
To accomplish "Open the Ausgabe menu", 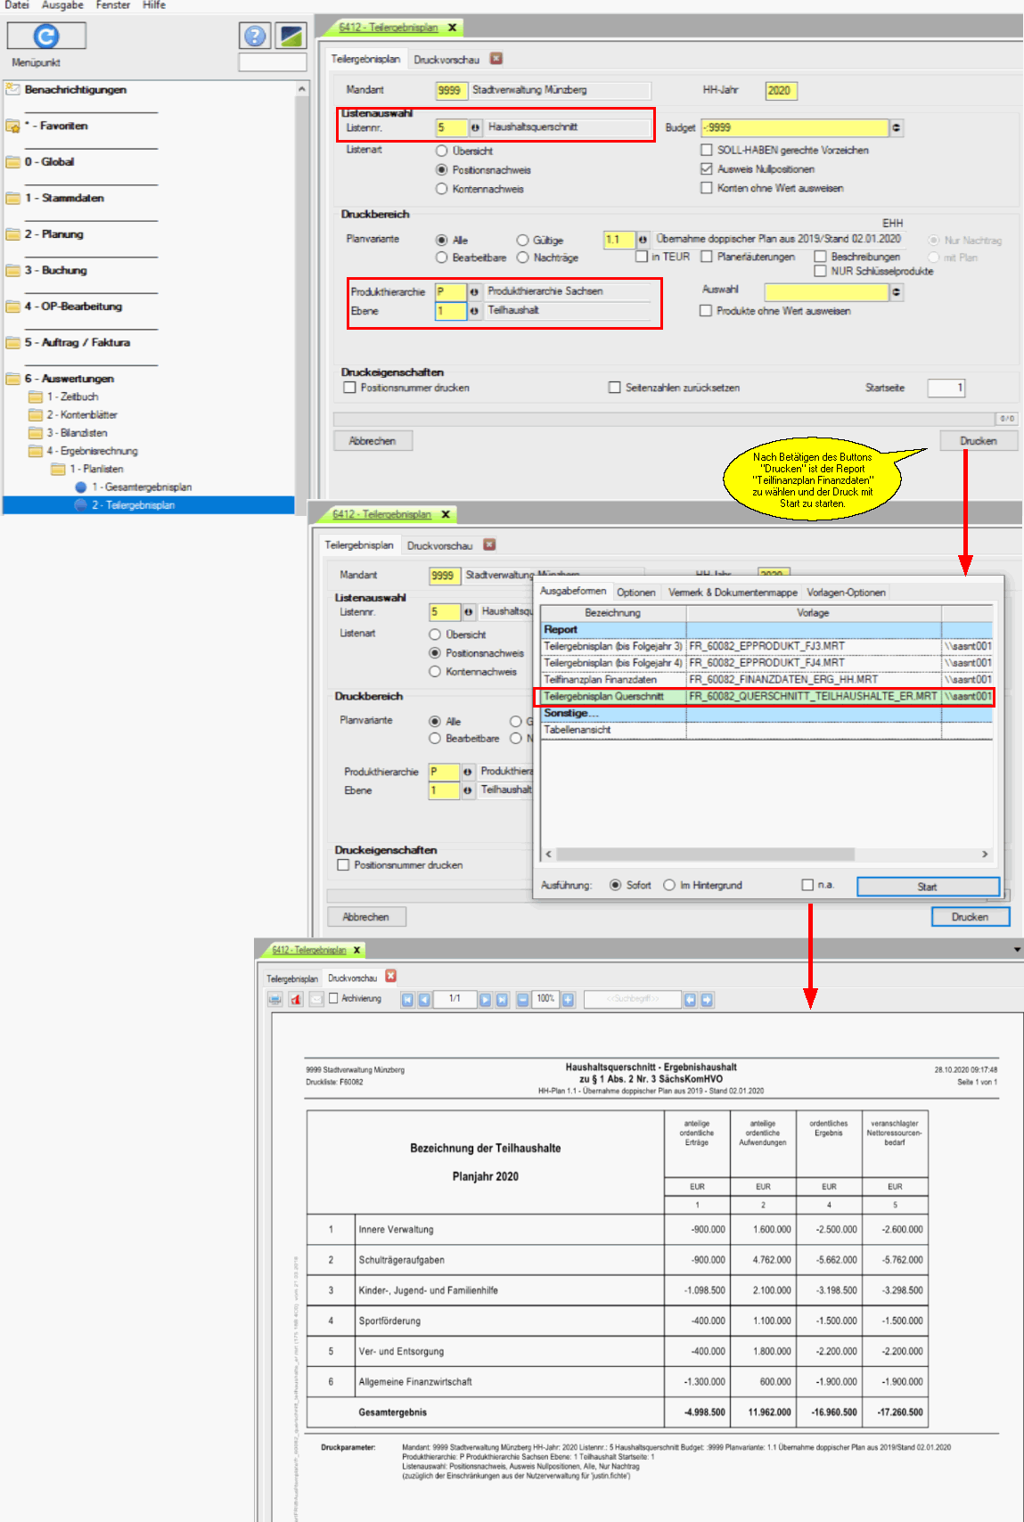I will 62,5.
